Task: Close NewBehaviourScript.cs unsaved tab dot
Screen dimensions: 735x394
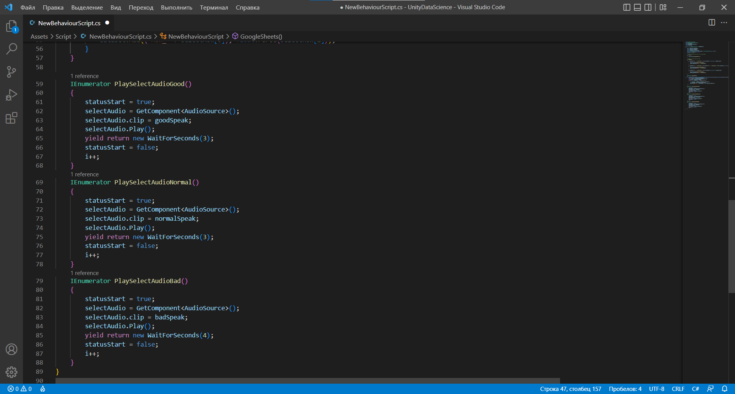Action: coord(107,23)
